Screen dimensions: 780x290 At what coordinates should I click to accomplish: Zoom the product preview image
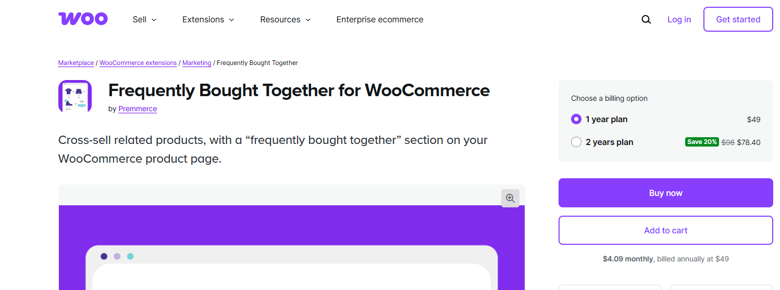tap(510, 198)
